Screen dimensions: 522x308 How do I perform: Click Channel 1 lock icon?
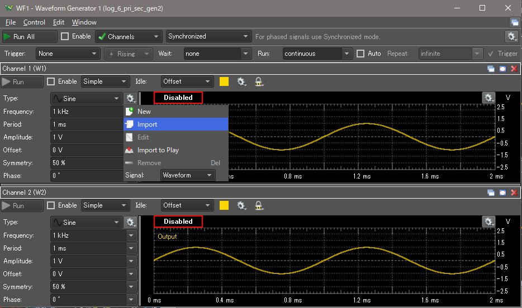(x=259, y=81)
